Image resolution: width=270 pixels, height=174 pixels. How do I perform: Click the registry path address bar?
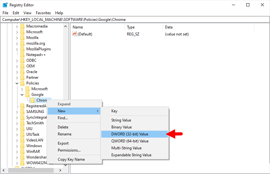[x=135, y=20]
